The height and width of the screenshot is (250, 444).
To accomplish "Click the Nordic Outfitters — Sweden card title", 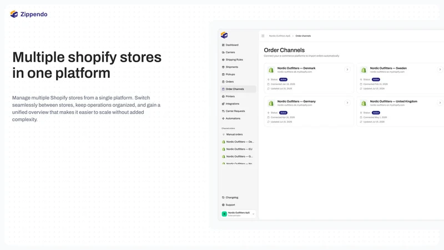I will [x=388, y=68].
